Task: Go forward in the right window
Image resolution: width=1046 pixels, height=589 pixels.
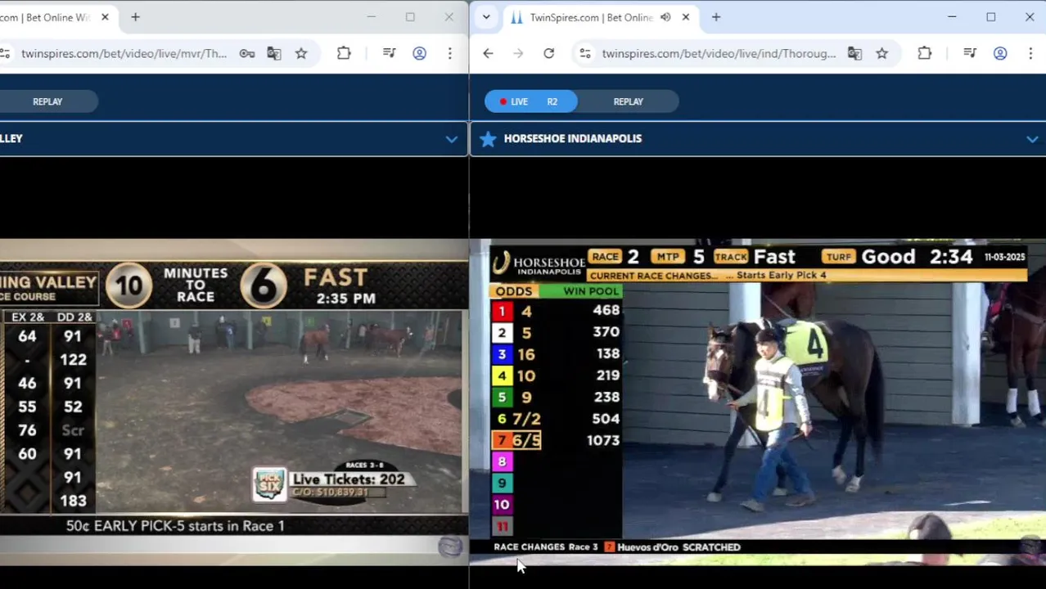Action: pyautogui.click(x=518, y=53)
